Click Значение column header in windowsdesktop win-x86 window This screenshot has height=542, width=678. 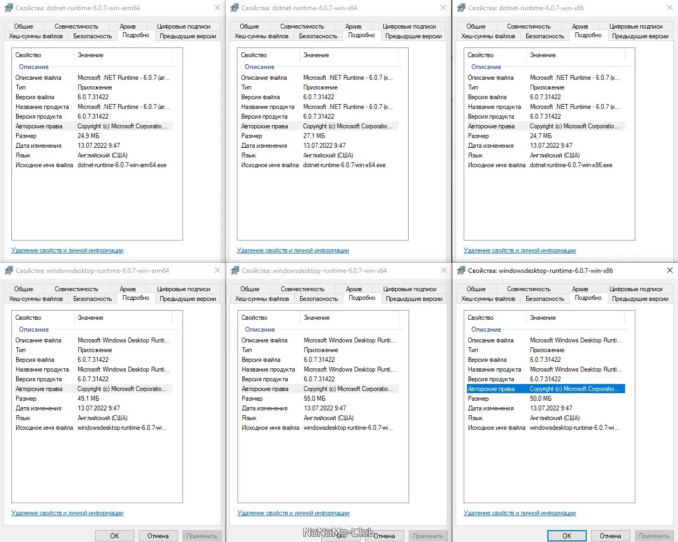coord(575,318)
